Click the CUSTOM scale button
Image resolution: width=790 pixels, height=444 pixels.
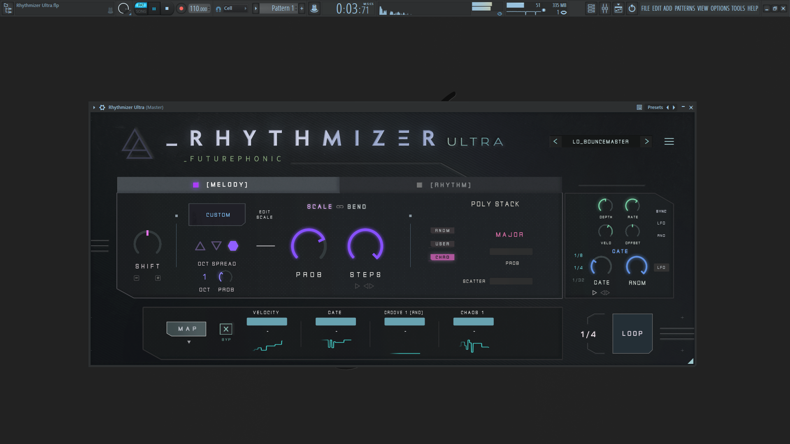pos(217,215)
